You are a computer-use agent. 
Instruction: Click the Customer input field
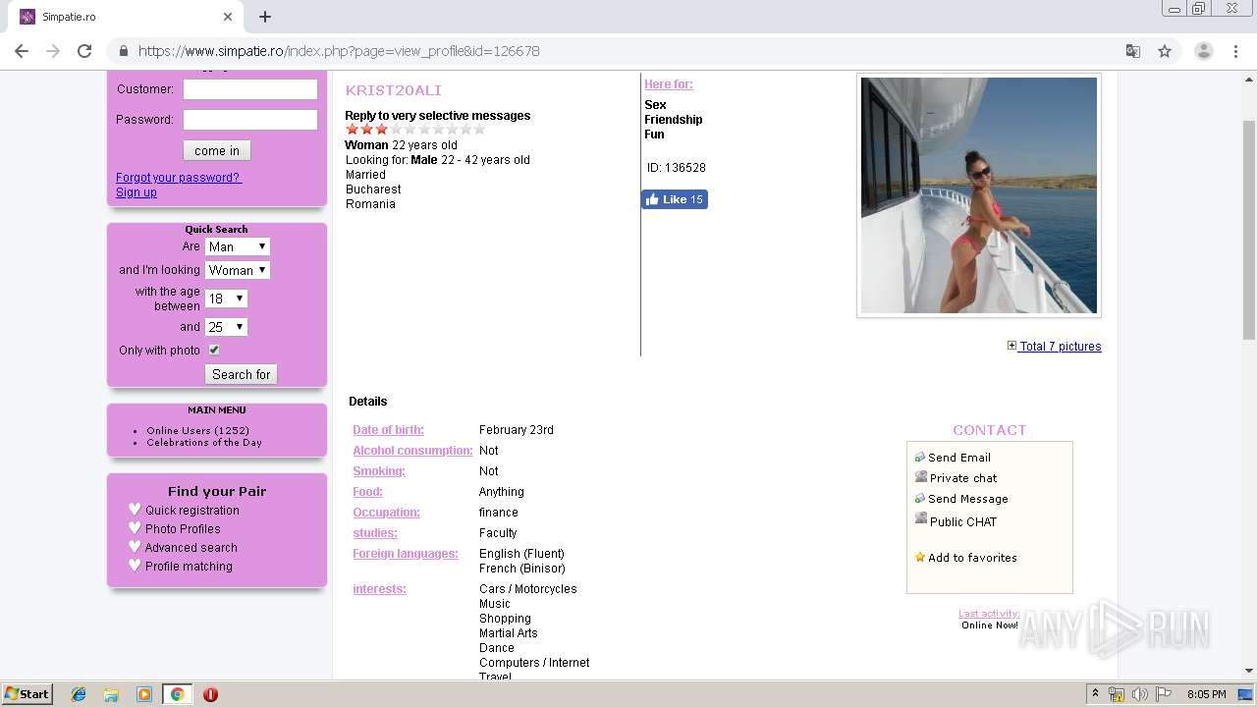tap(250, 89)
